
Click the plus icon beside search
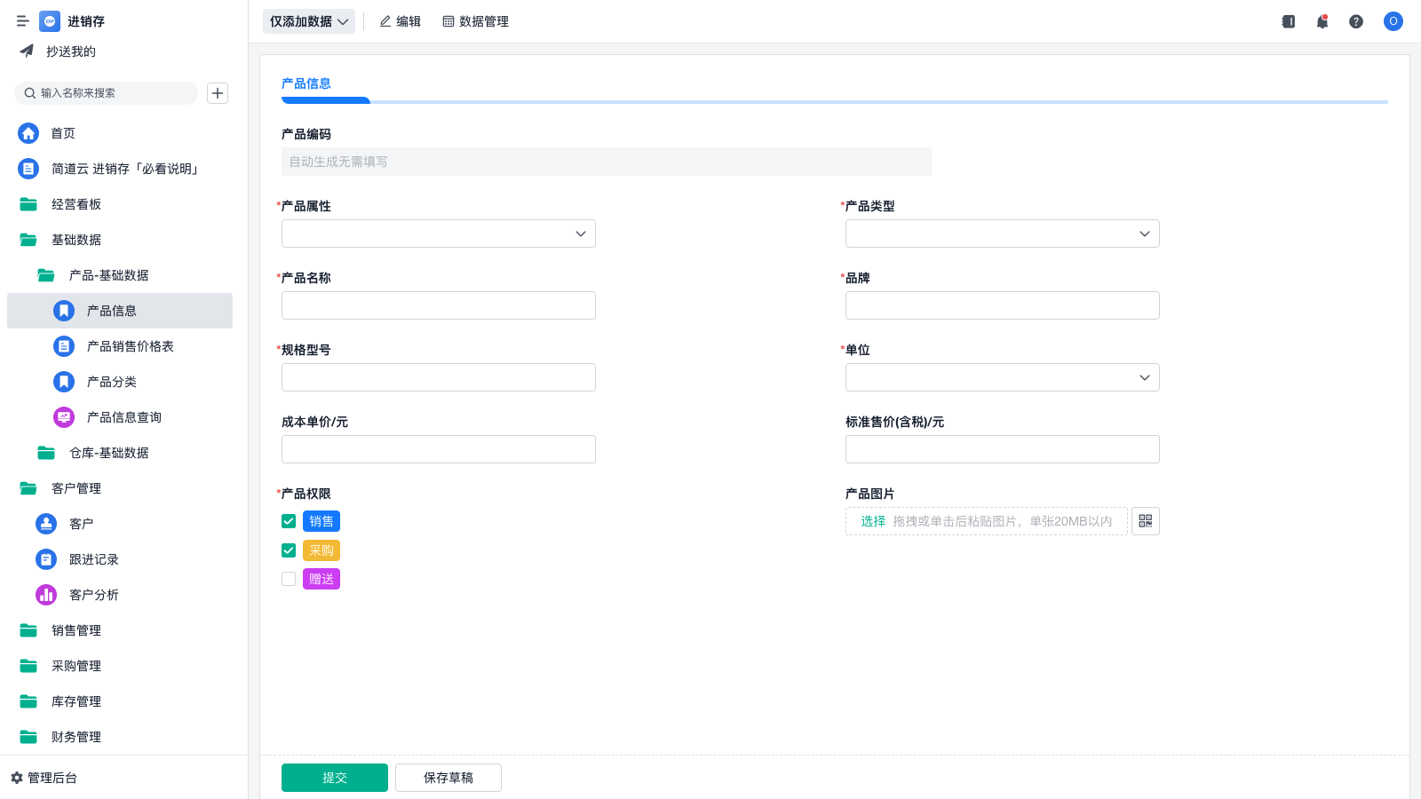[218, 93]
